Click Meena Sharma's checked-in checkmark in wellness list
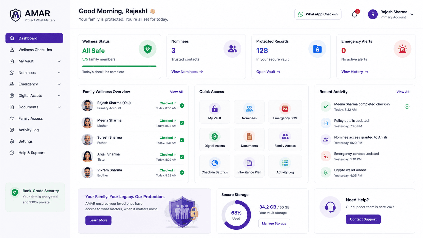The width and height of the screenshot is (423, 238). coord(182,123)
